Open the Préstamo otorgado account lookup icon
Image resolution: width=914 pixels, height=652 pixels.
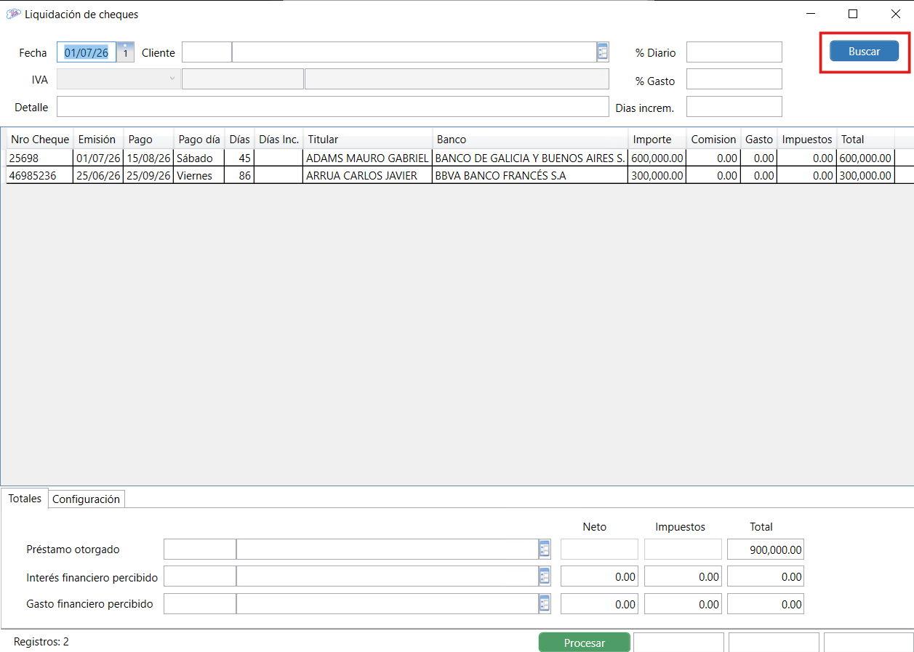pyautogui.click(x=545, y=550)
